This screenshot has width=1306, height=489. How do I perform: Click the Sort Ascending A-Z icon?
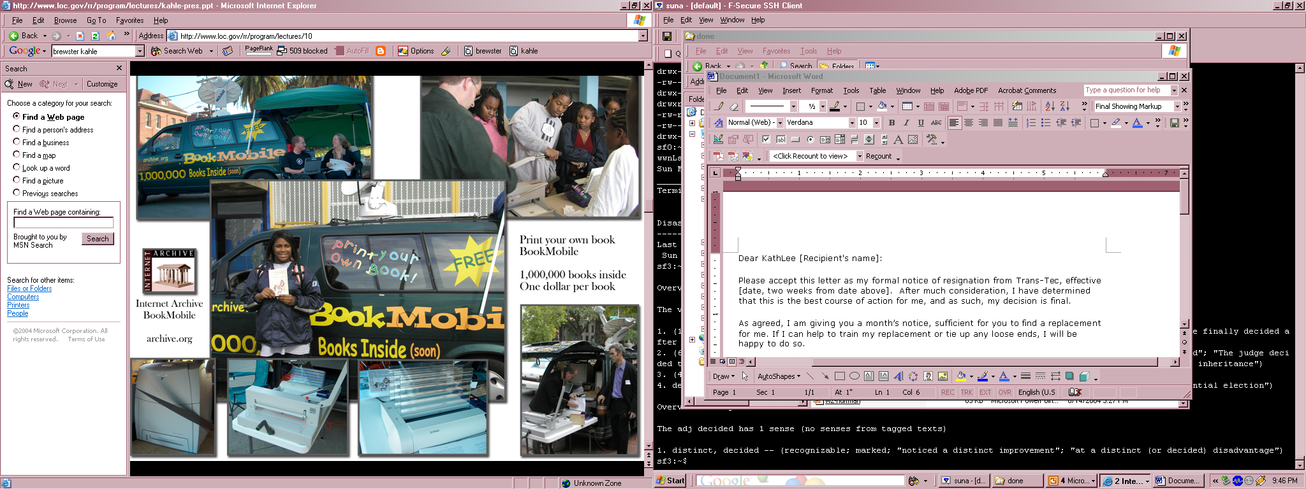(1050, 106)
